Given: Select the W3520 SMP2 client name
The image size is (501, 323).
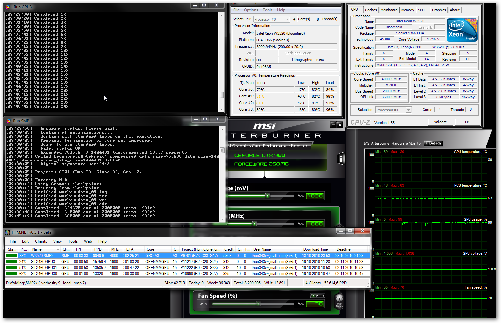Looking at the screenshot, I should pyautogui.click(x=42, y=256).
